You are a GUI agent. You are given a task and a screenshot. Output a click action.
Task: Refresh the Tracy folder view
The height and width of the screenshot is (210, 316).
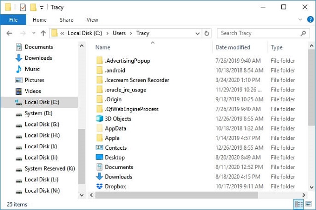click(x=207, y=33)
